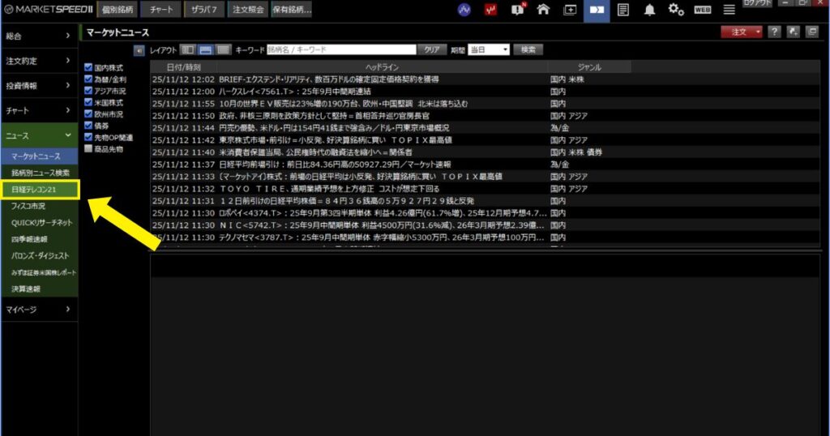Open the notification bubble icon with N badge

click(517, 10)
